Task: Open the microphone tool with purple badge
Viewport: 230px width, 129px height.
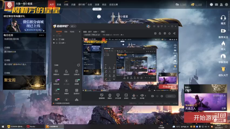Action: (x=56, y=82)
